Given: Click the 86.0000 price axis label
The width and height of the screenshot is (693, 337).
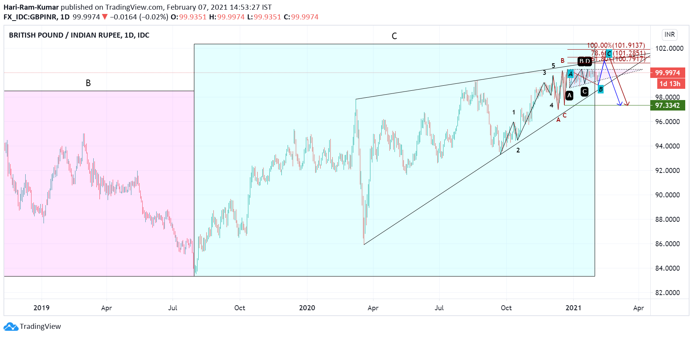Looking at the screenshot, I should click(x=667, y=244).
